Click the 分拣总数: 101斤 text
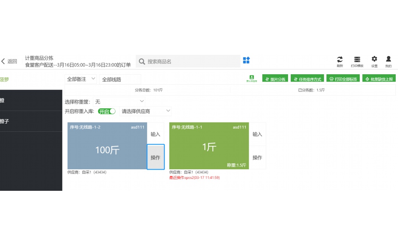398x245 pixels. (149, 90)
